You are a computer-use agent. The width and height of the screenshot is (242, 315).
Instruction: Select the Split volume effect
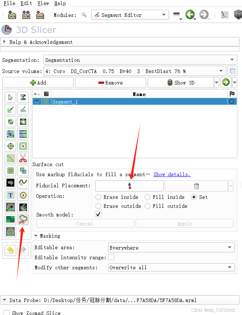[x=10, y=220]
